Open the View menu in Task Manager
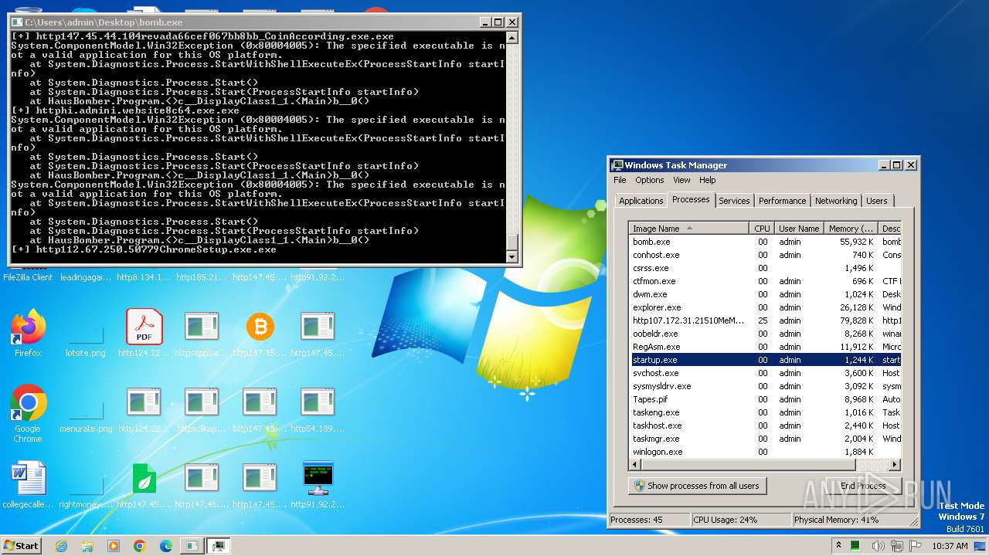The image size is (989, 556). pos(681,180)
